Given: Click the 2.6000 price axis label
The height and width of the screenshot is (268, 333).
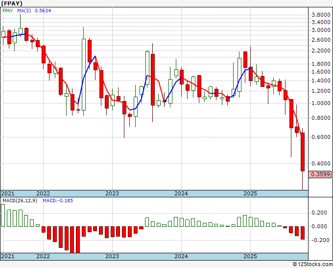Looking at the screenshot, I should (321, 40).
